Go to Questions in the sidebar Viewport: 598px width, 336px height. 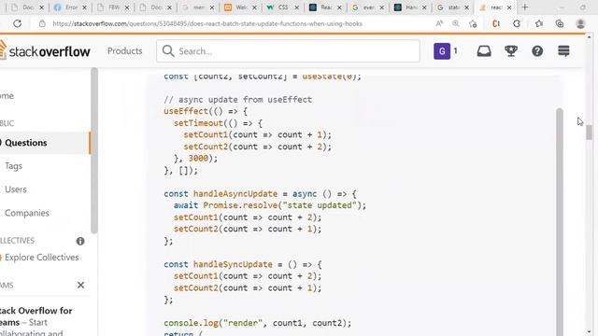pyautogui.click(x=45, y=143)
